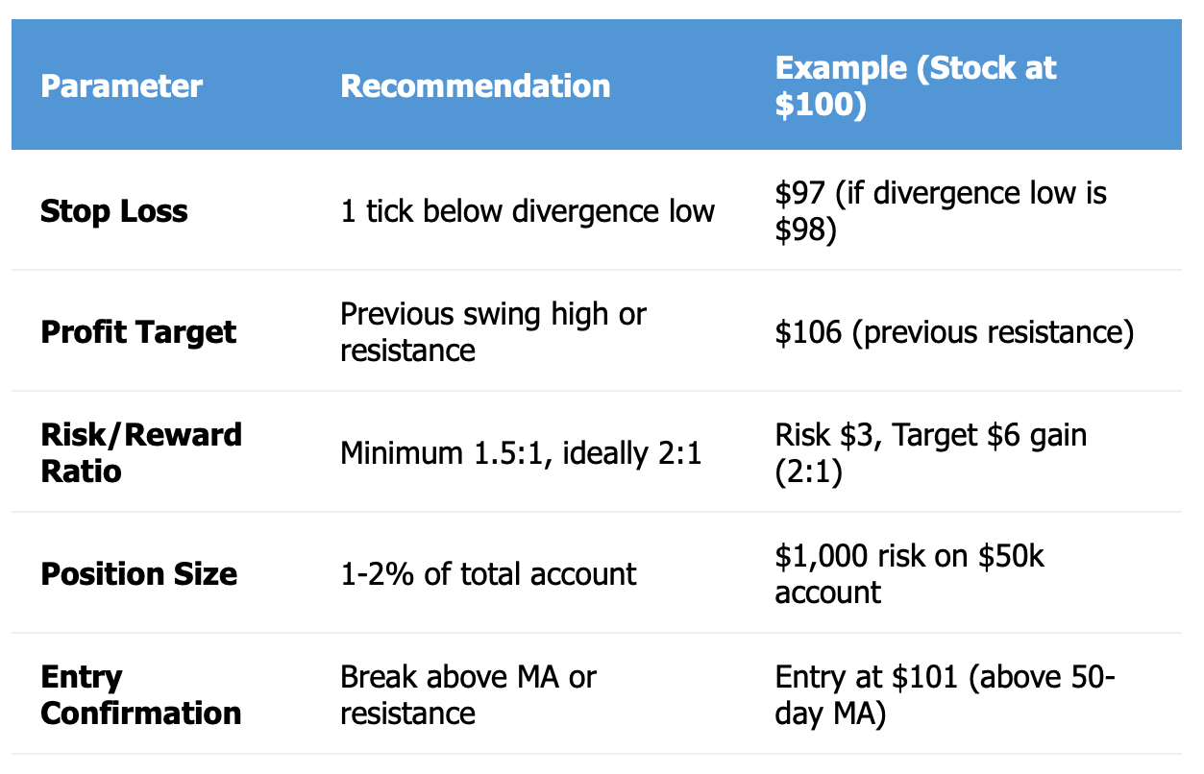Click the Example (Stock at $100) header
This screenshot has height=774, width=1204.
coord(916,86)
